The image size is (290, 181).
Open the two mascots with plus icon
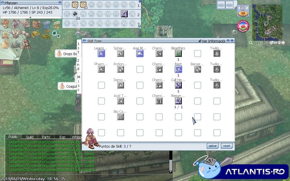pos(56,24)
